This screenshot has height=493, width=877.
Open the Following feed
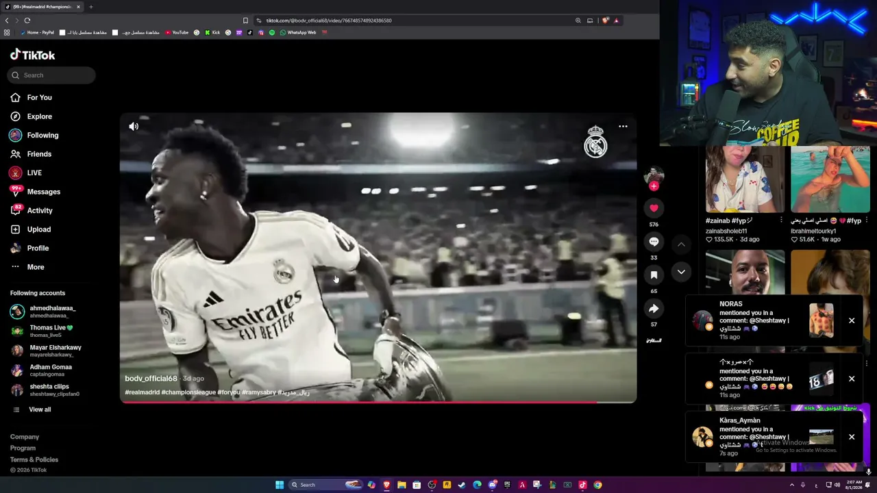tap(34, 135)
